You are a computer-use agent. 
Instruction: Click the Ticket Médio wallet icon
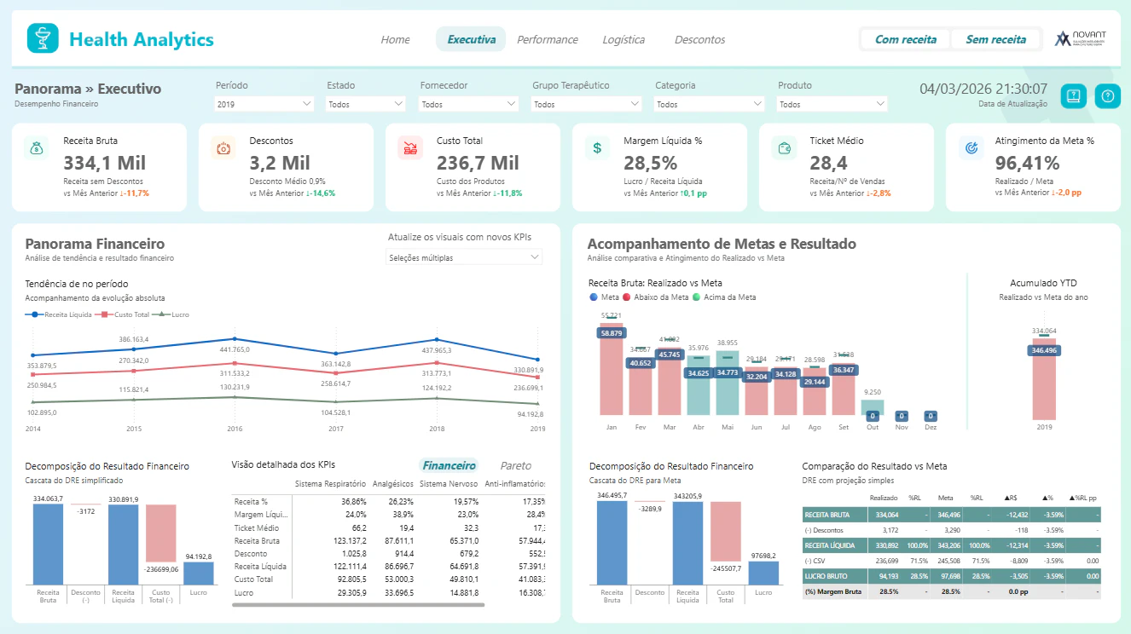(784, 148)
